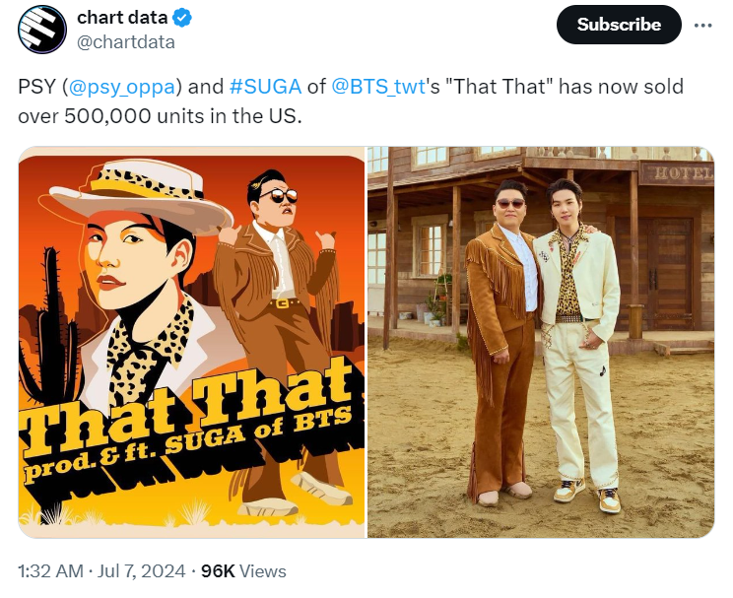Open the chart data profile avatar

click(x=42, y=30)
